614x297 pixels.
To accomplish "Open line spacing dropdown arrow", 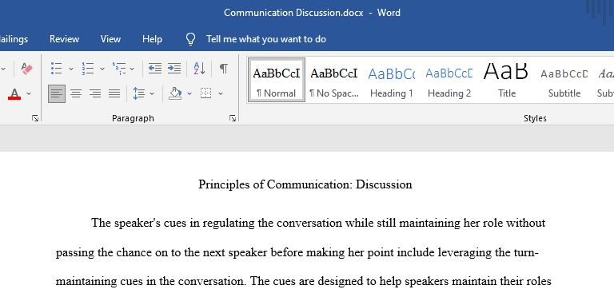I will (152, 93).
